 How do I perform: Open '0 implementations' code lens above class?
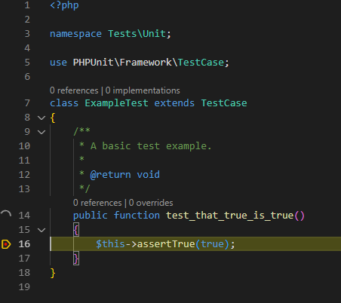[143, 90]
